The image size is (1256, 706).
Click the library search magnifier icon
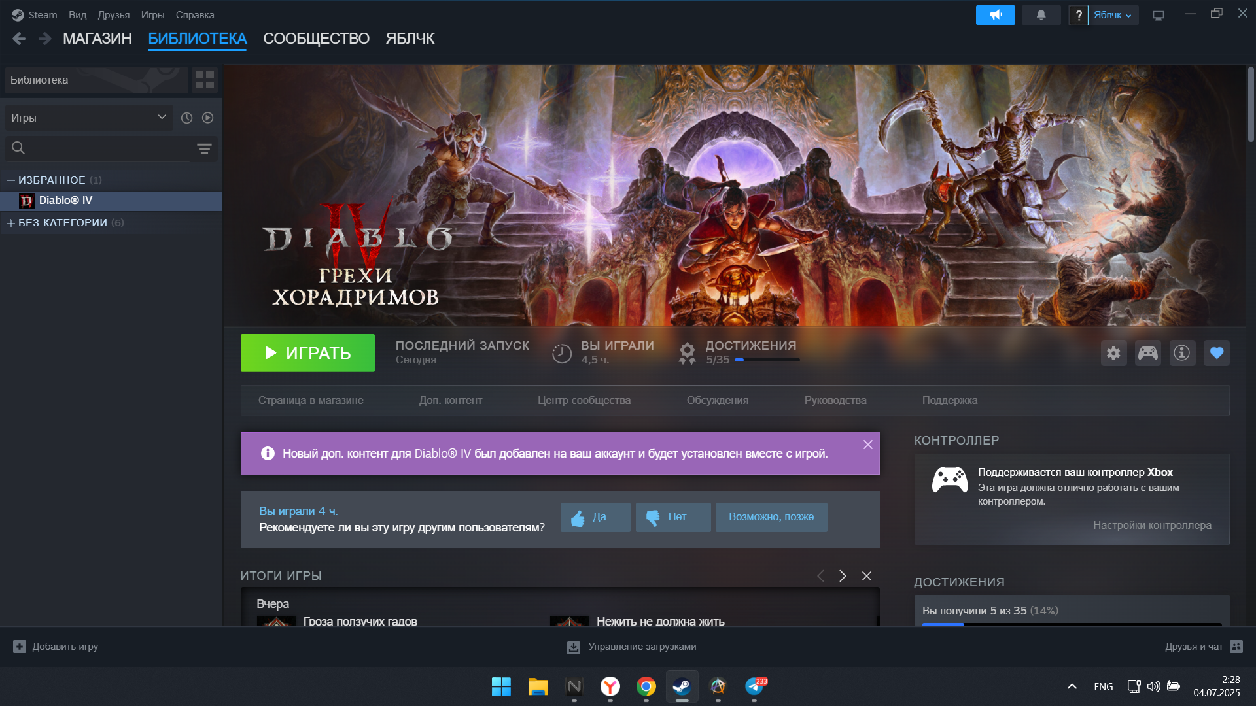(x=18, y=148)
